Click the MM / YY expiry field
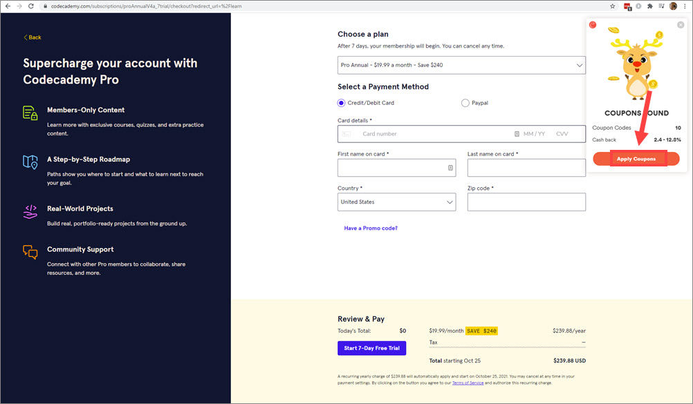The width and height of the screenshot is (693, 404). coord(534,134)
